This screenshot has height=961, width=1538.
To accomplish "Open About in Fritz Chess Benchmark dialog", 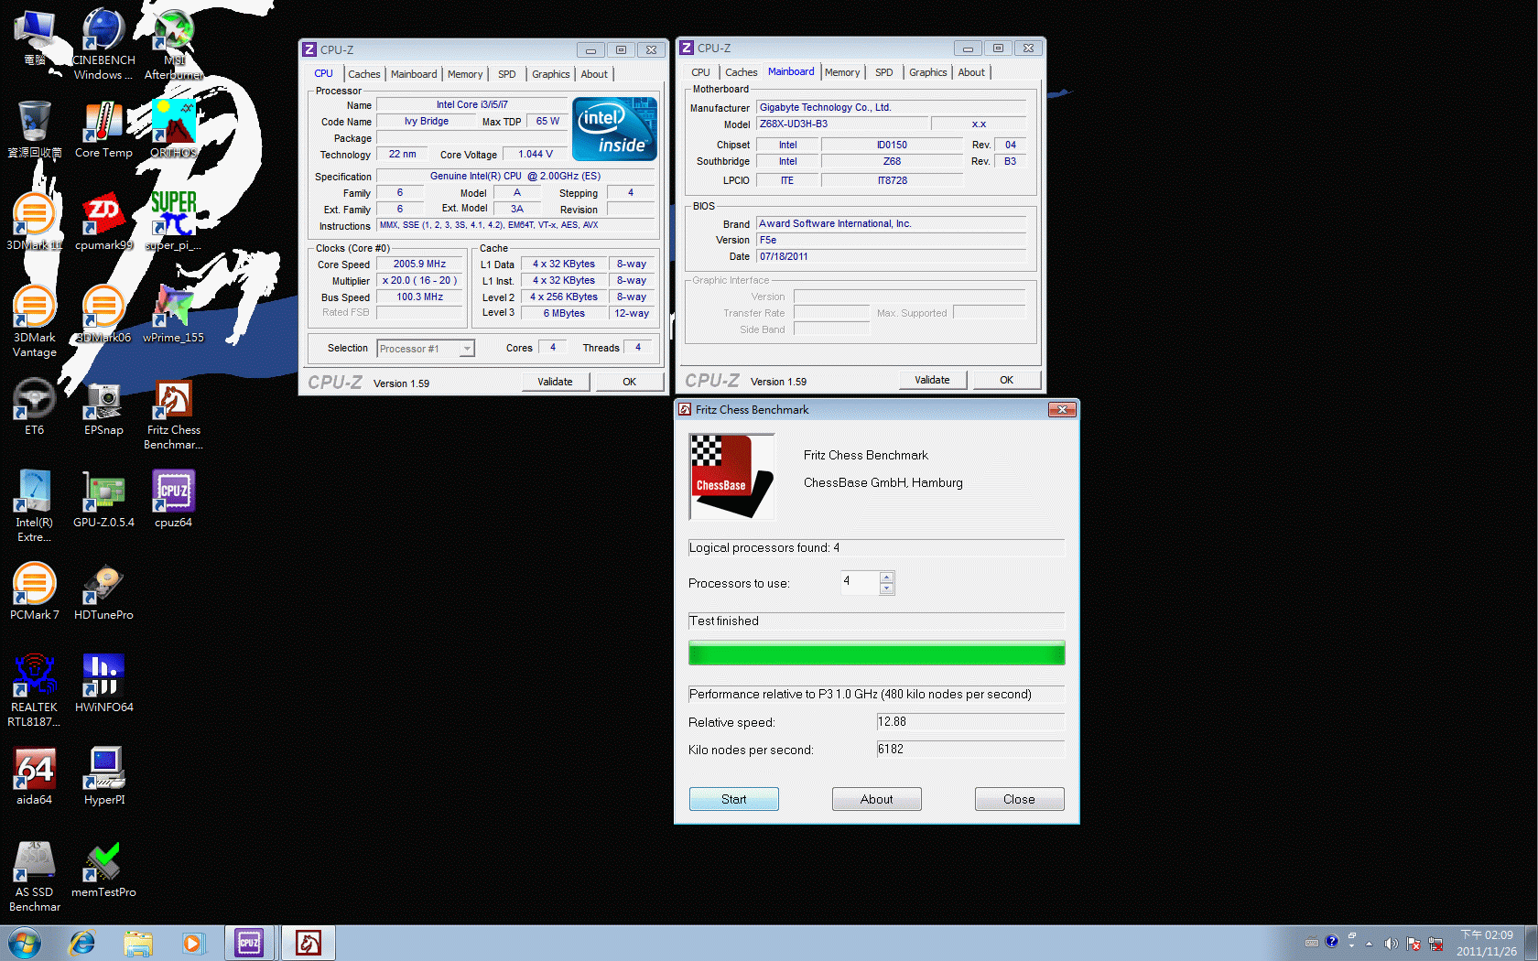I will coord(877,799).
